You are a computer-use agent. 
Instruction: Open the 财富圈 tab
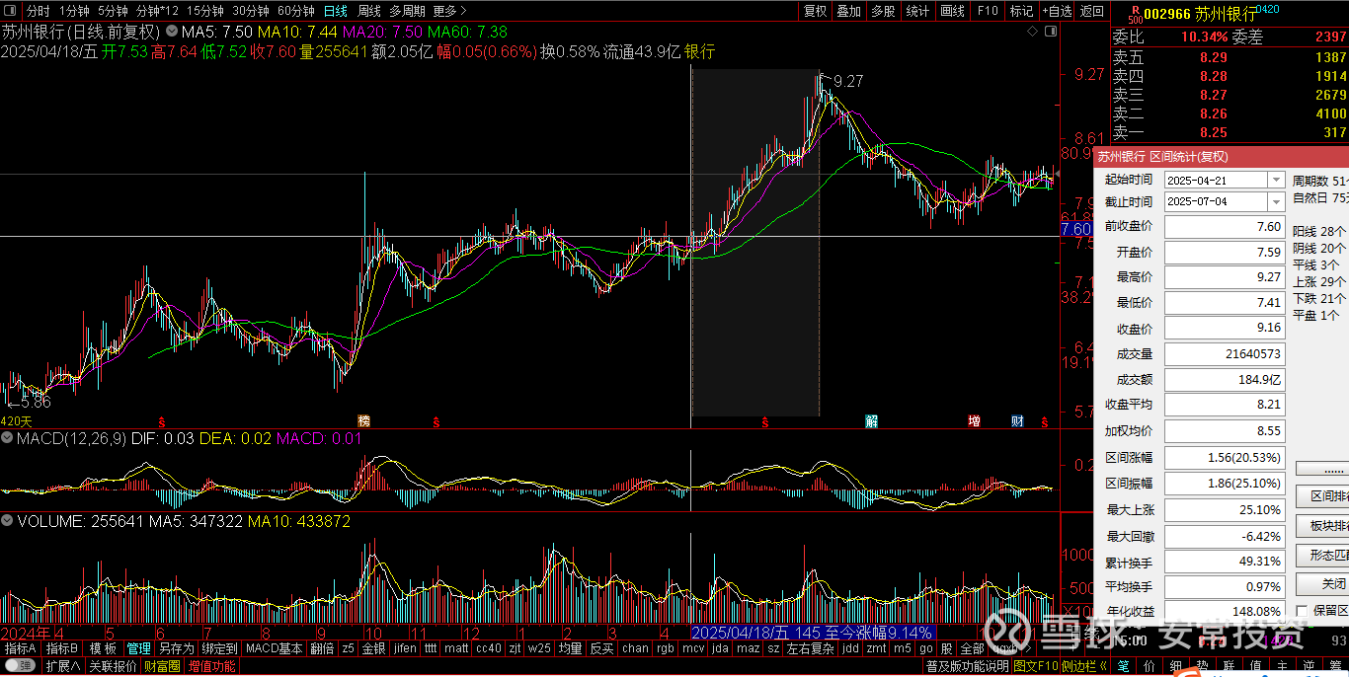tap(162, 666)
